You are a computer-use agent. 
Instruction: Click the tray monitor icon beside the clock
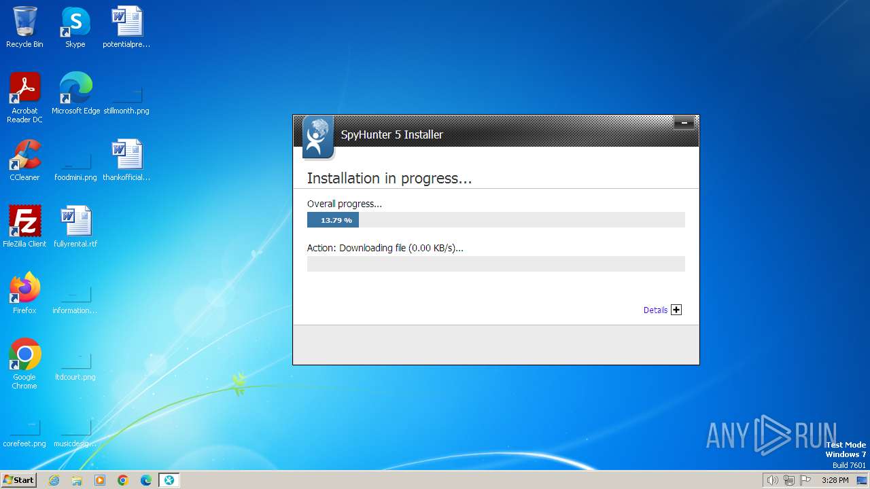pyautogui.click(x=862, y=480)
